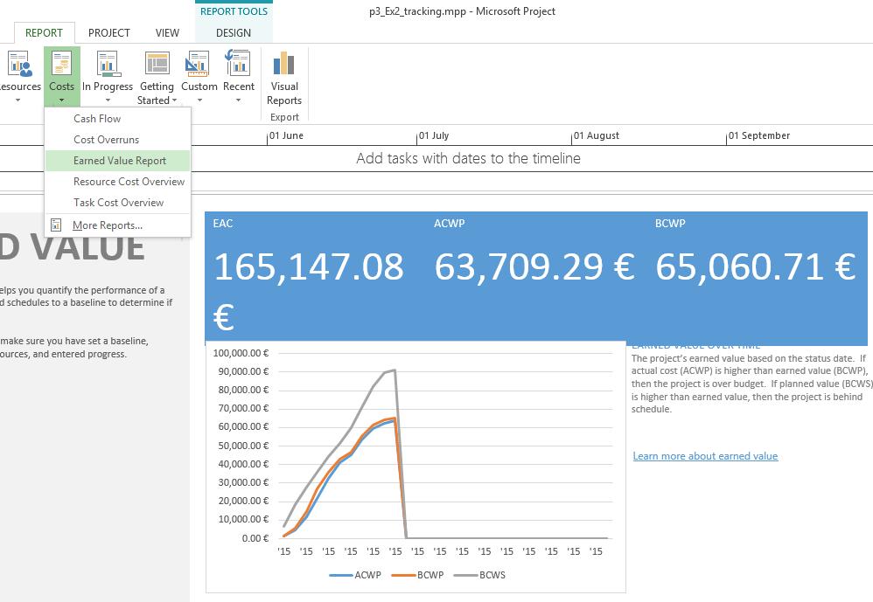The width and height of the screenshot is (873, 602).
Task: Click the Recent reports icon
Action: 238,62
